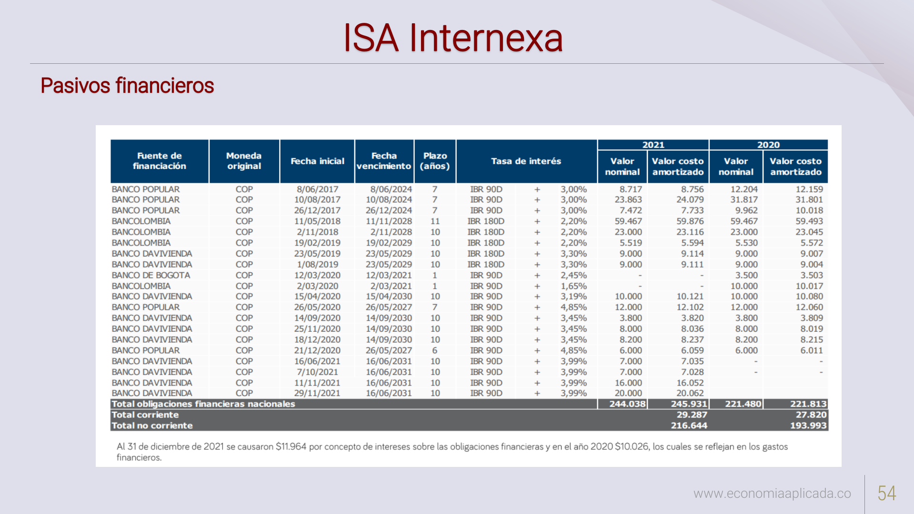This screenshot has height=514, width=914.
Task: Click the website link www.economiaaplicada.co
Action: tap(772, 494)
